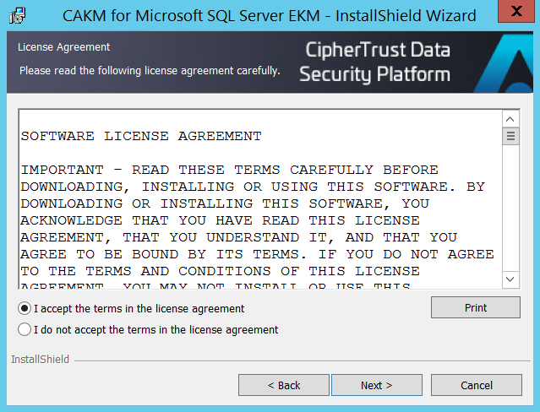The image size is (540, 412).
Task: Click the scrollbar thumb in the license box
Action: click(x=510, y=136)
